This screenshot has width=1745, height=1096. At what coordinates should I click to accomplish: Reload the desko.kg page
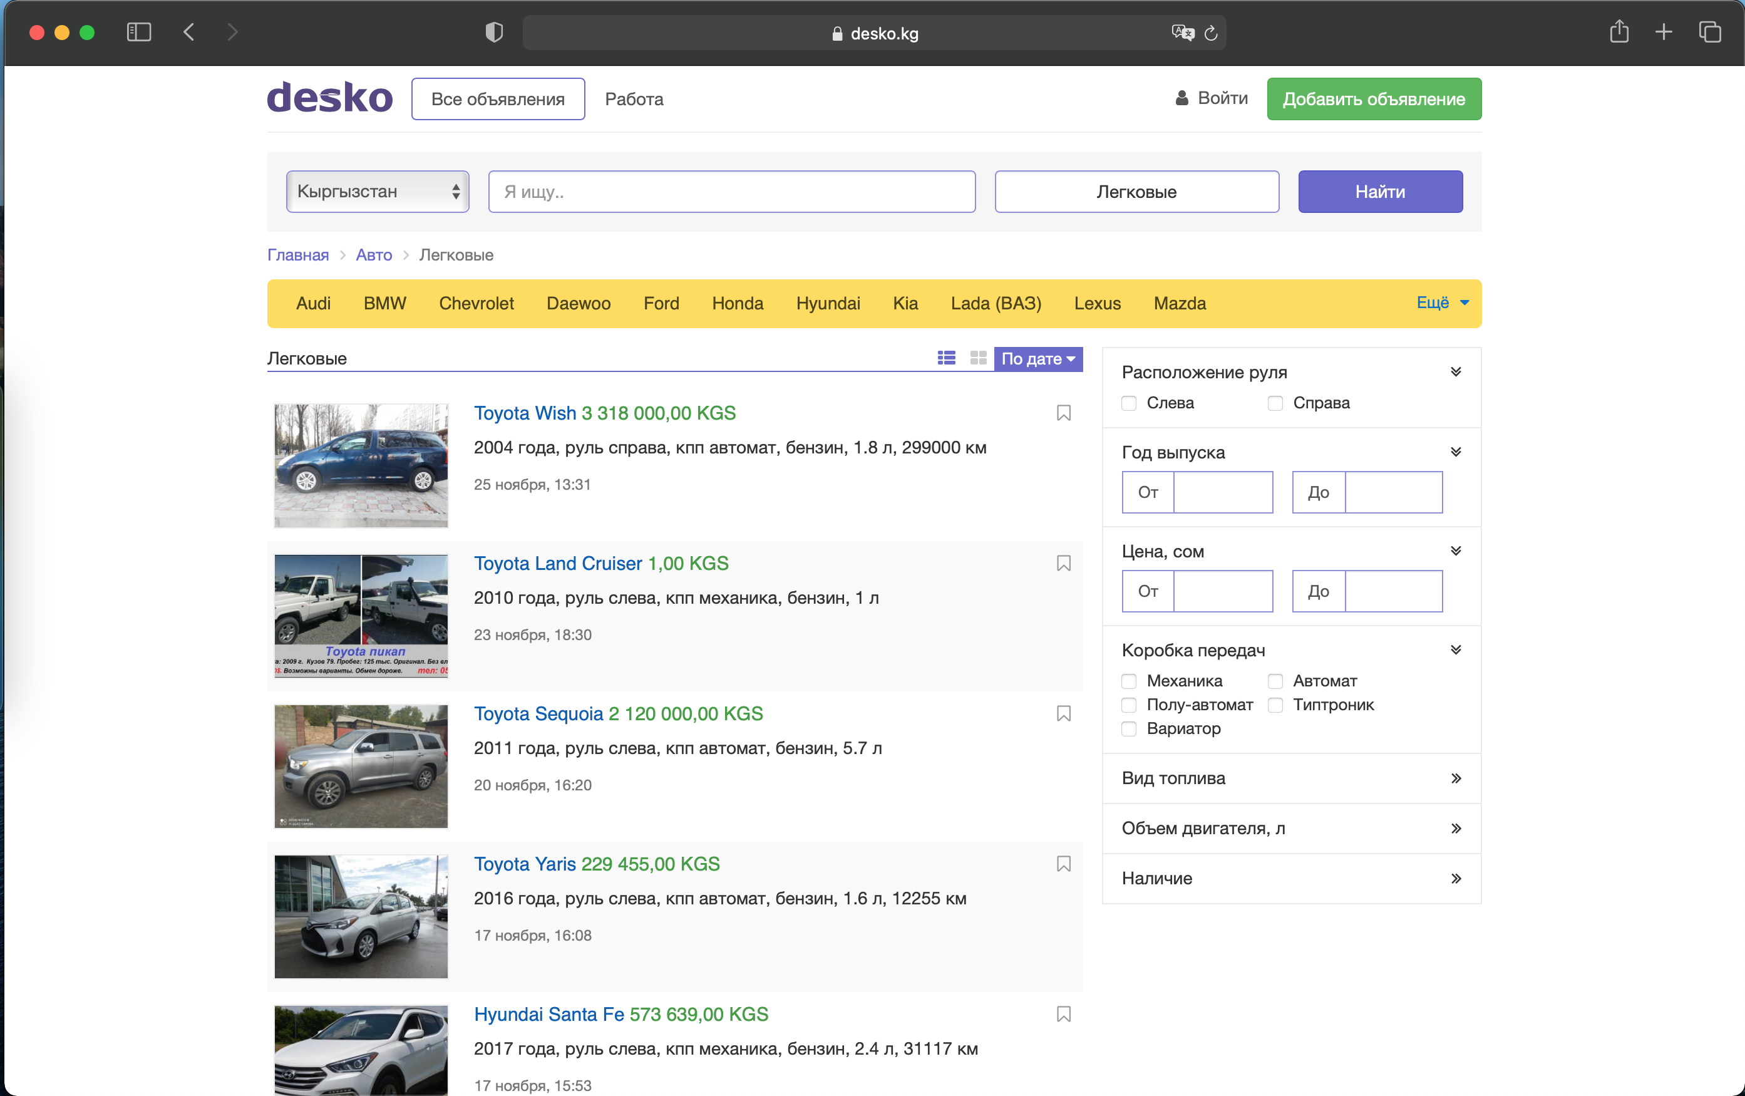(1211, 33)
